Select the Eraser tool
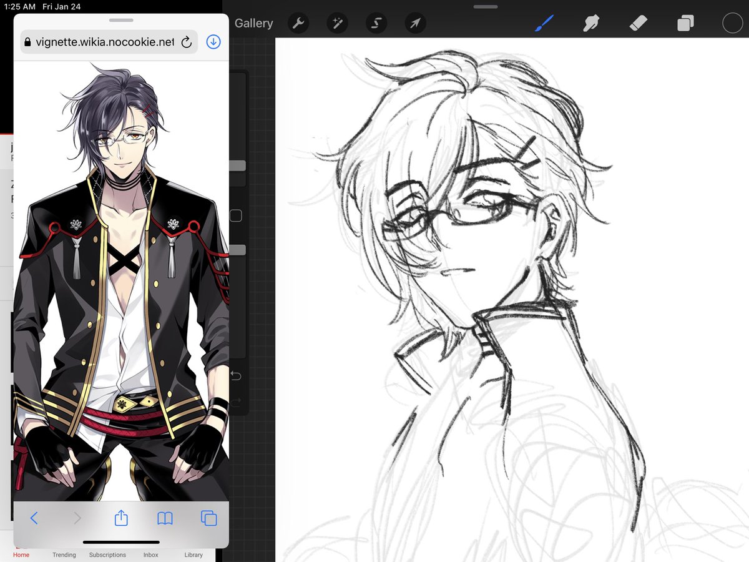Screen dimensions: 749x562 (638, 23)
